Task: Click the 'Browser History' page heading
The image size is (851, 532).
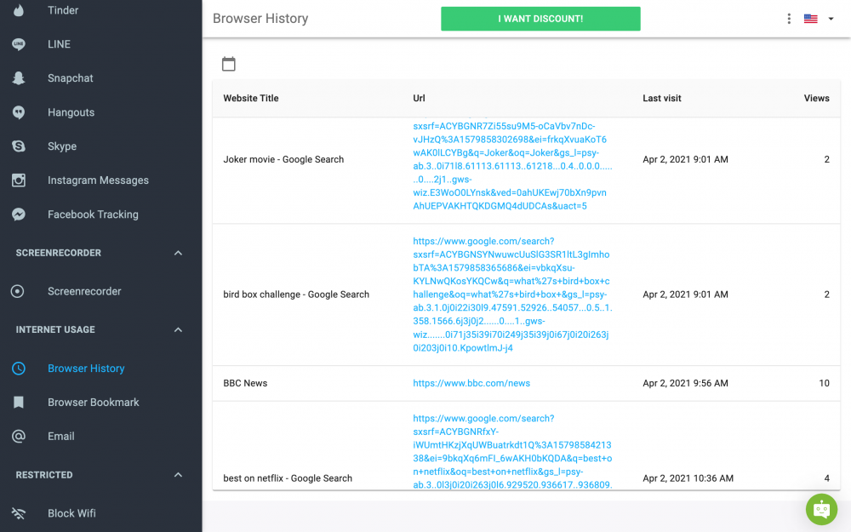Action: (260, 19)
